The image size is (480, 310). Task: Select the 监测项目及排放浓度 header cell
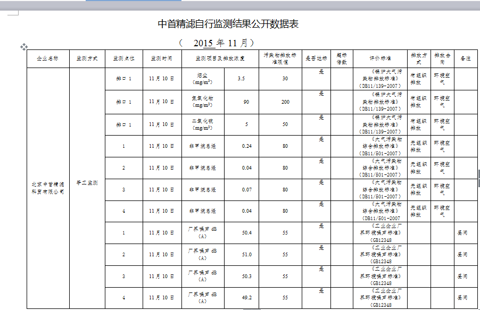pos(220,58)
